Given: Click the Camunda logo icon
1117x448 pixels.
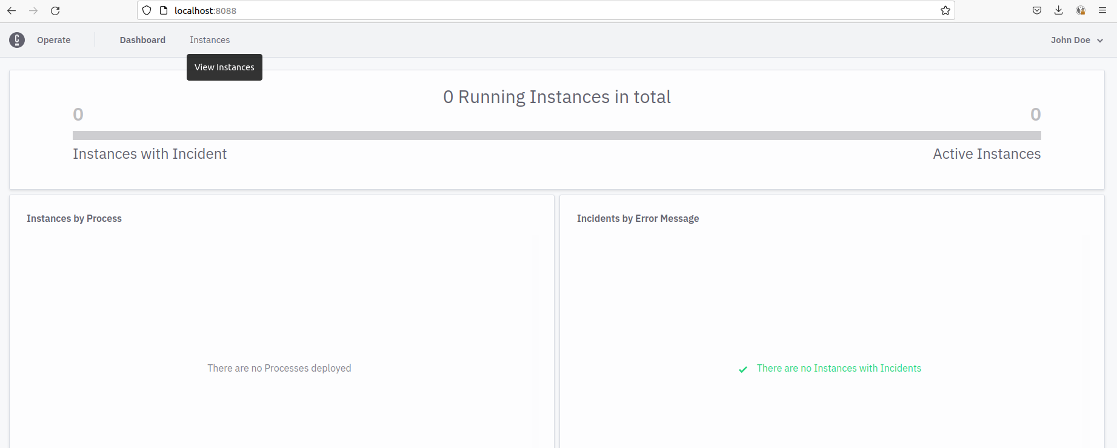Looking at the screenshot, I should pyautogui.click(x=17, y=40).
